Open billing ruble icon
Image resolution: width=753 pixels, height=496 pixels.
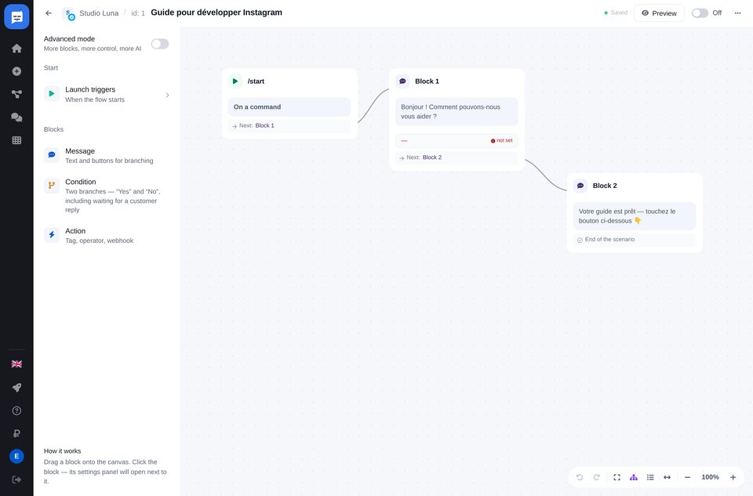point(16,433)
